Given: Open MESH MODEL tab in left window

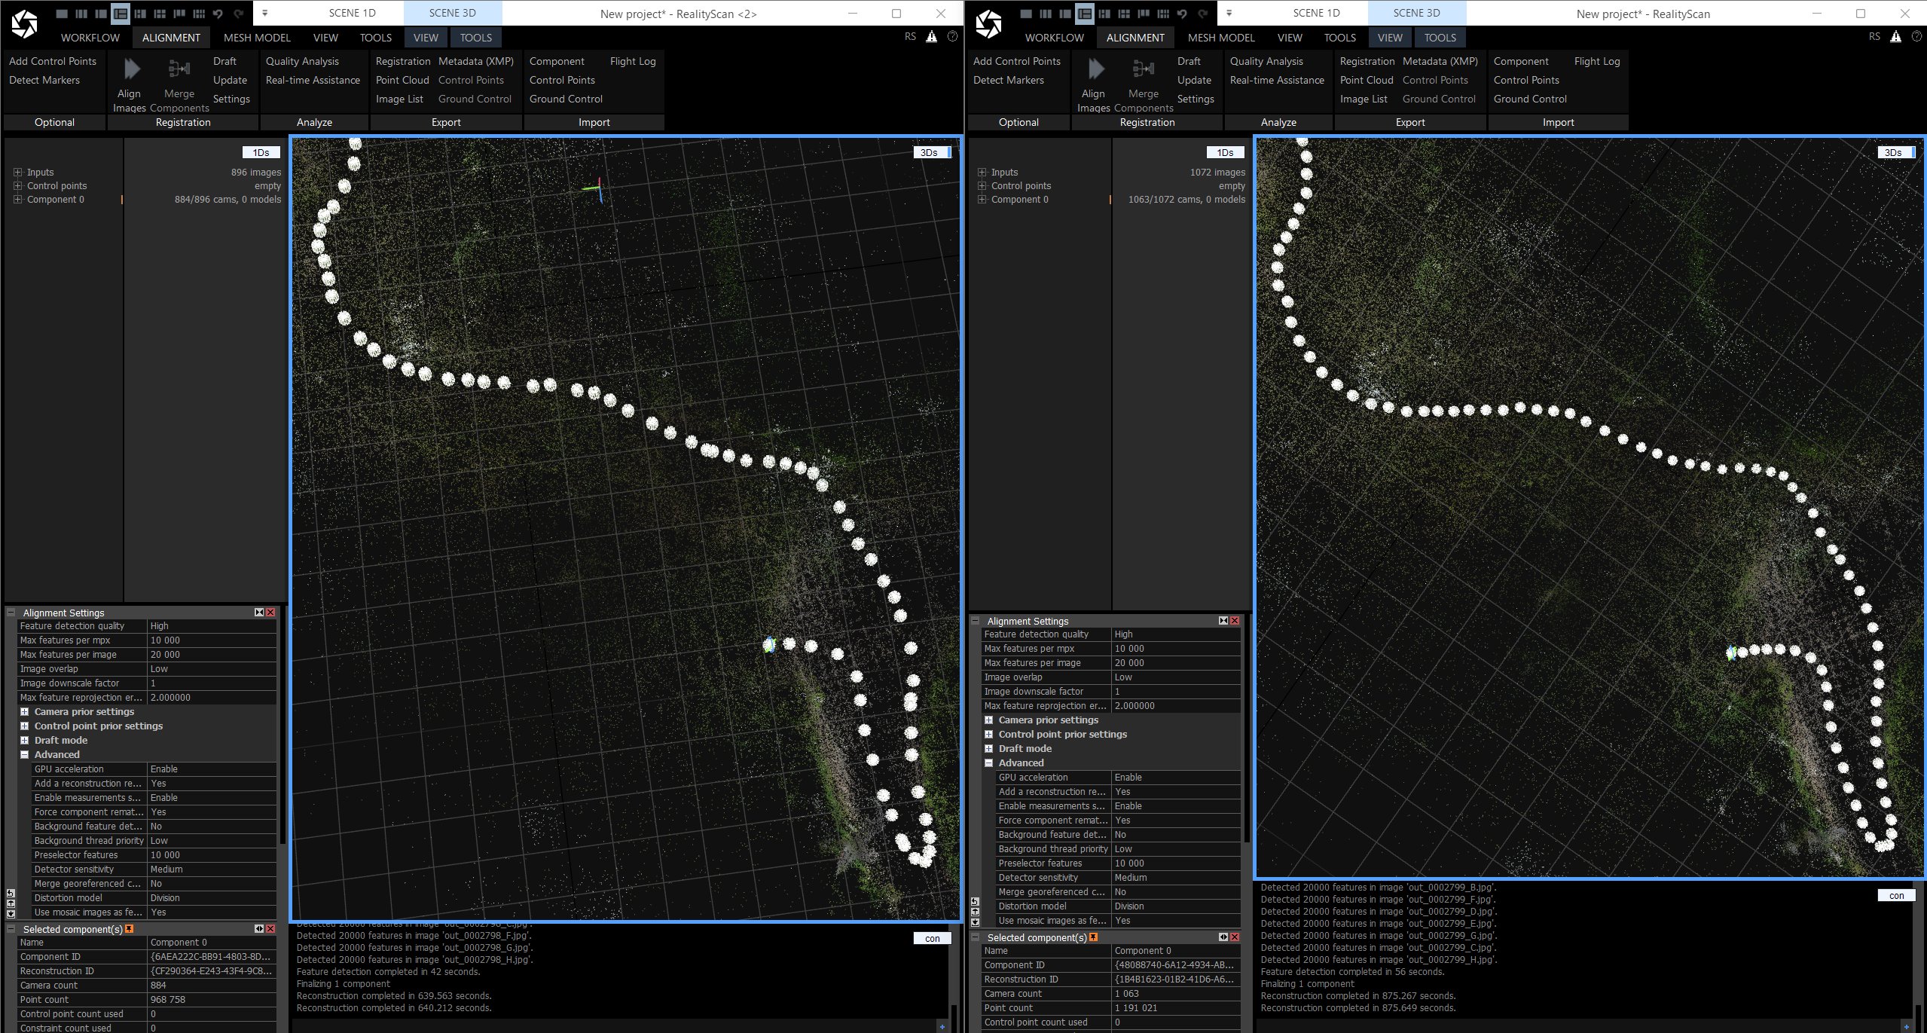Looking at the screenshot, I should coord(257,38).
